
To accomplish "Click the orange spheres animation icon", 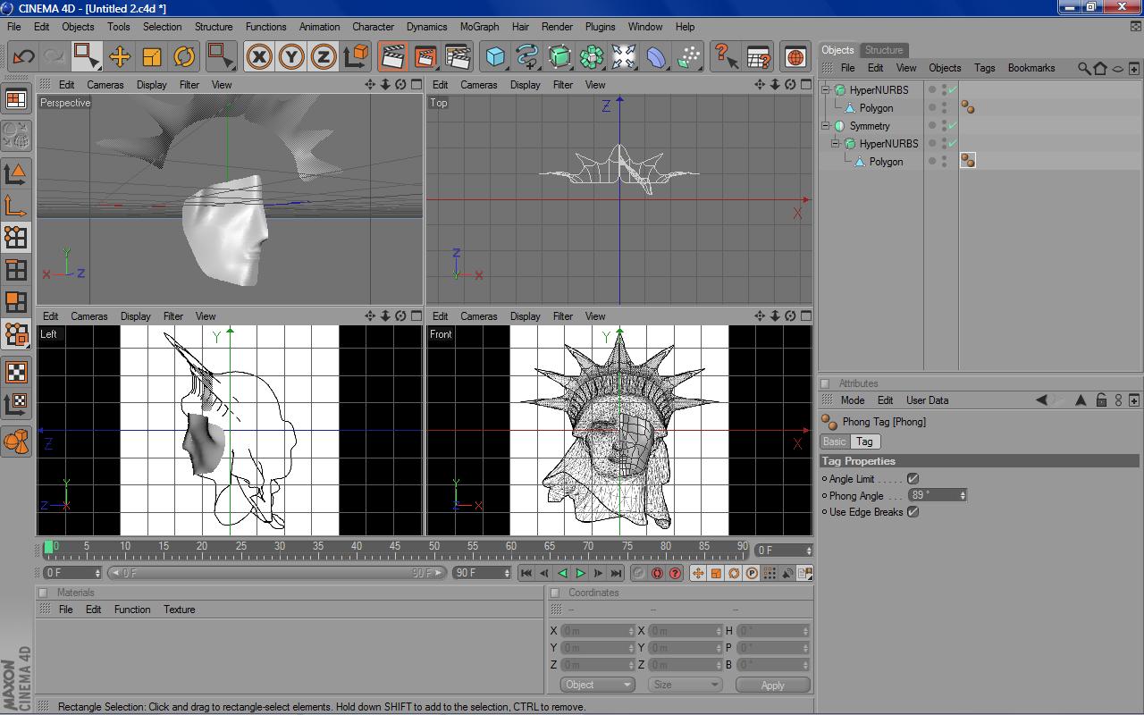I will [16, 441].
